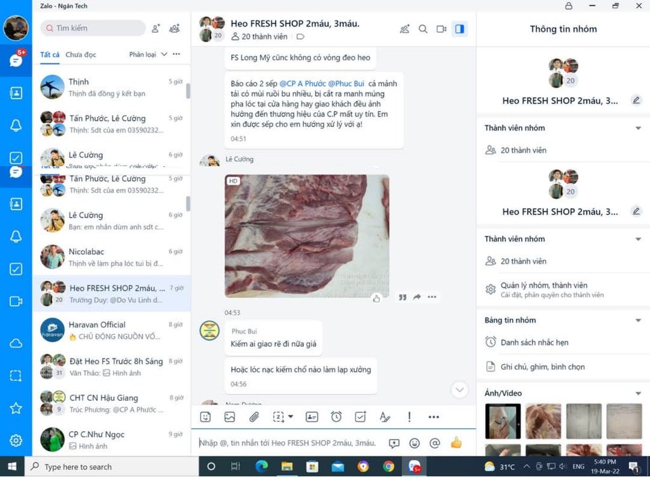Viewport: 650px width, 477px height.
Task: Lock the Zalo app with padlock icon
Action: [x=569, y=6]
